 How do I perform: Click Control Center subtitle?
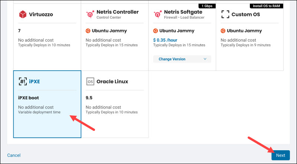pyautogui.click(x=109, y=17)
